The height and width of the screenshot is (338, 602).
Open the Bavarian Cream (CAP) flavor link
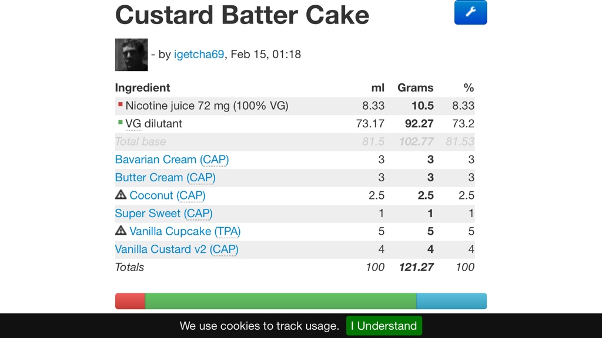(172, 160)
